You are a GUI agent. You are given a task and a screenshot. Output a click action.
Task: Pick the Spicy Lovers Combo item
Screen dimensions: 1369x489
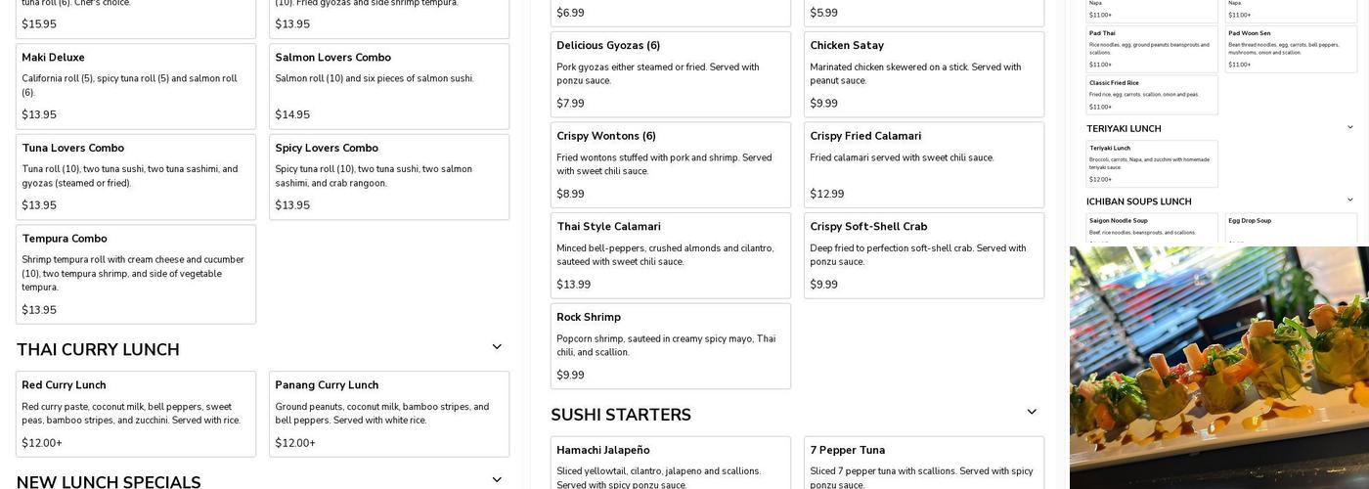(389, 177)
